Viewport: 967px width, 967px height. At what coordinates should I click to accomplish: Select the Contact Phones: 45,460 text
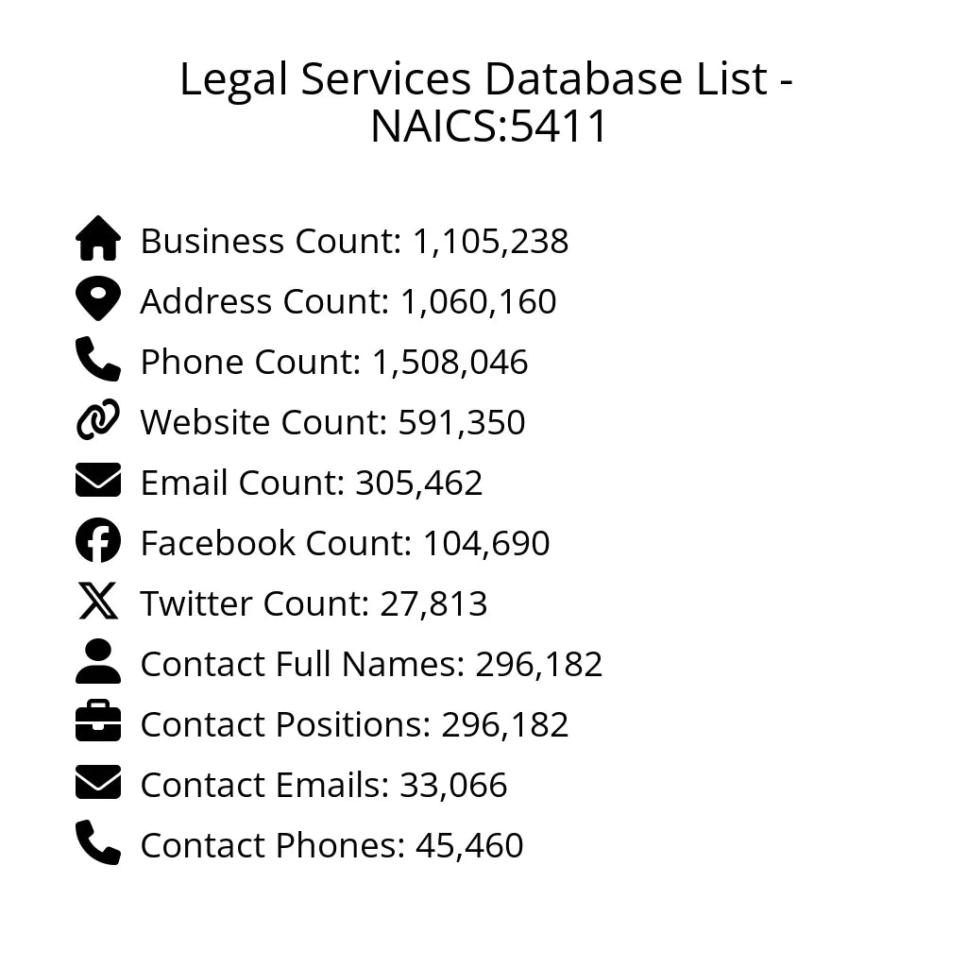click(x=331, y=846)
